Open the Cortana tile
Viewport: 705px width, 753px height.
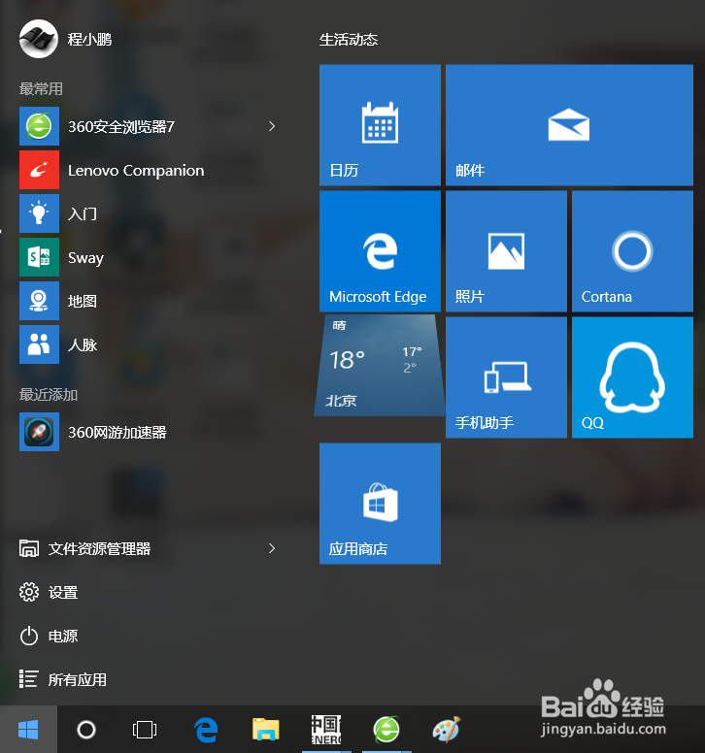click(x=632, y=251)
